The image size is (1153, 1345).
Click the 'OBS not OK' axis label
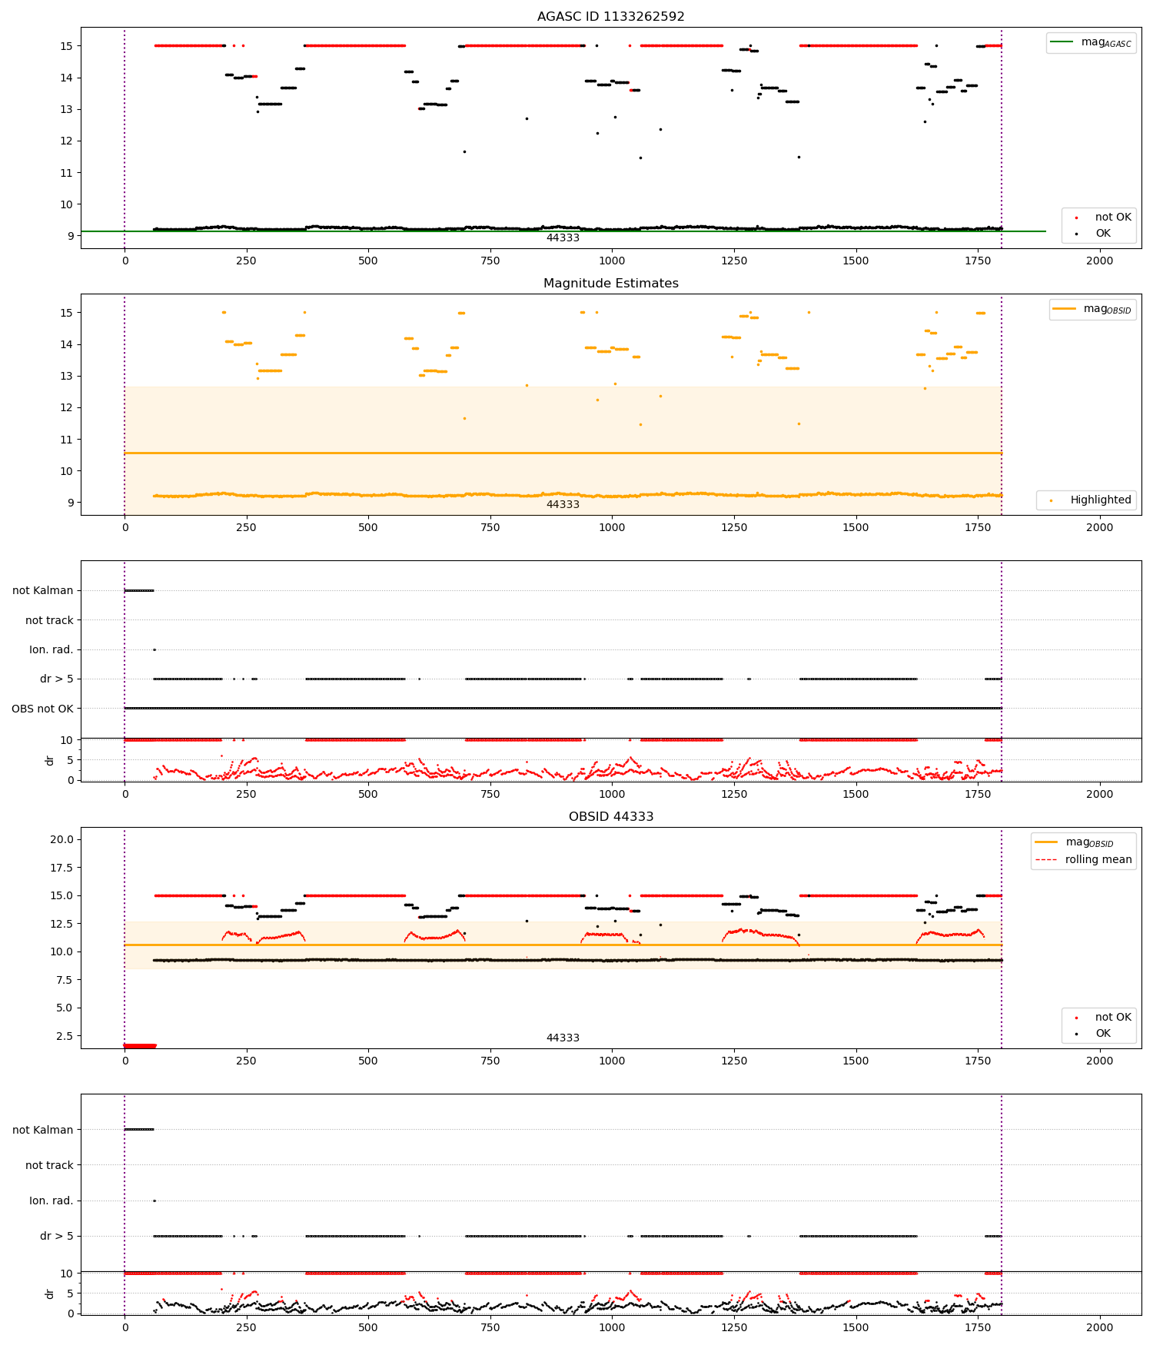(42, 709)
